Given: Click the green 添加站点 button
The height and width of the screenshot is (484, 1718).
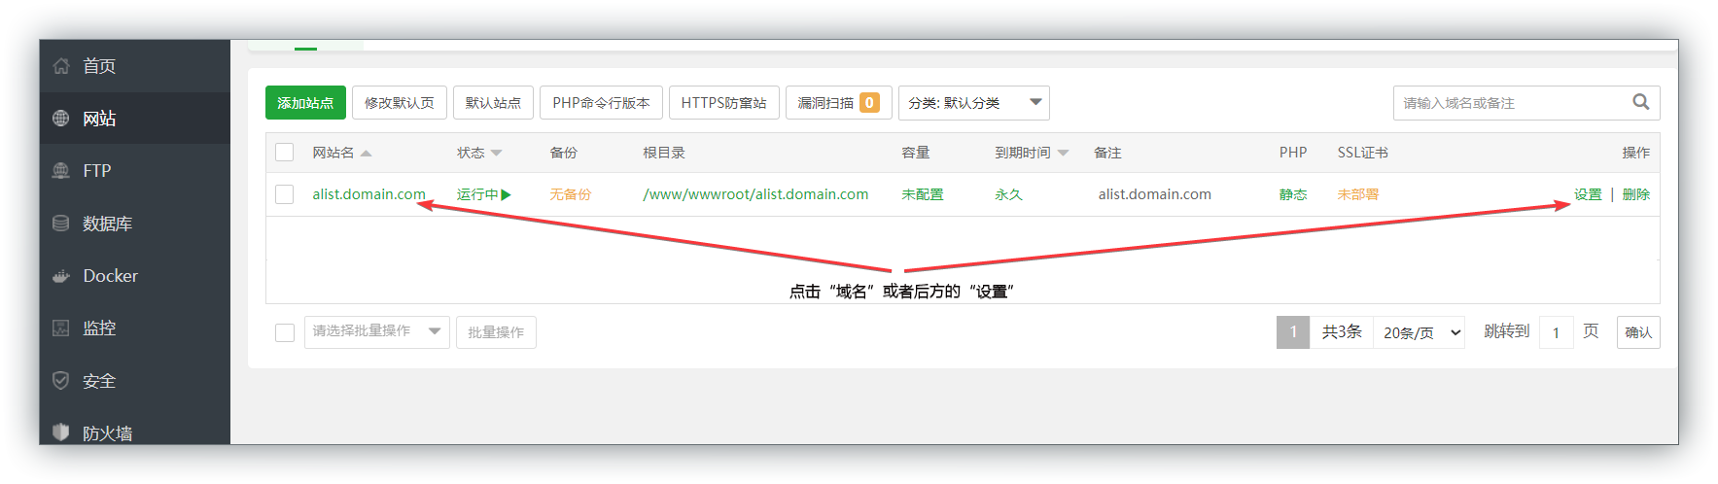Looking at the screenshot, I should (x=305, y=103).
